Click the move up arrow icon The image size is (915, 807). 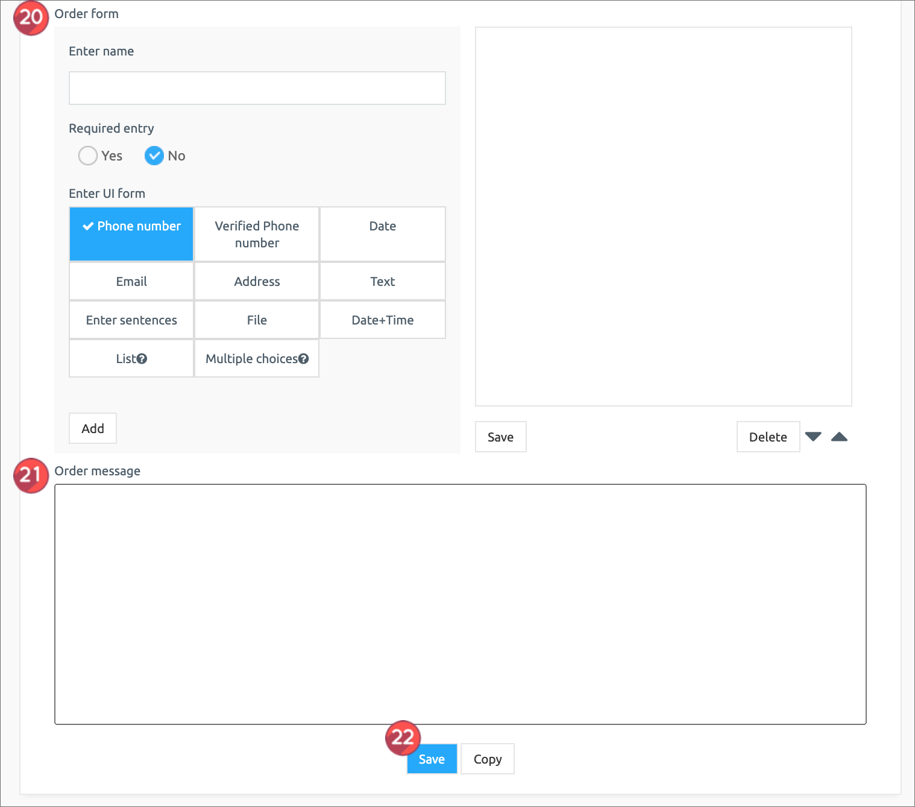pos(839,437)
